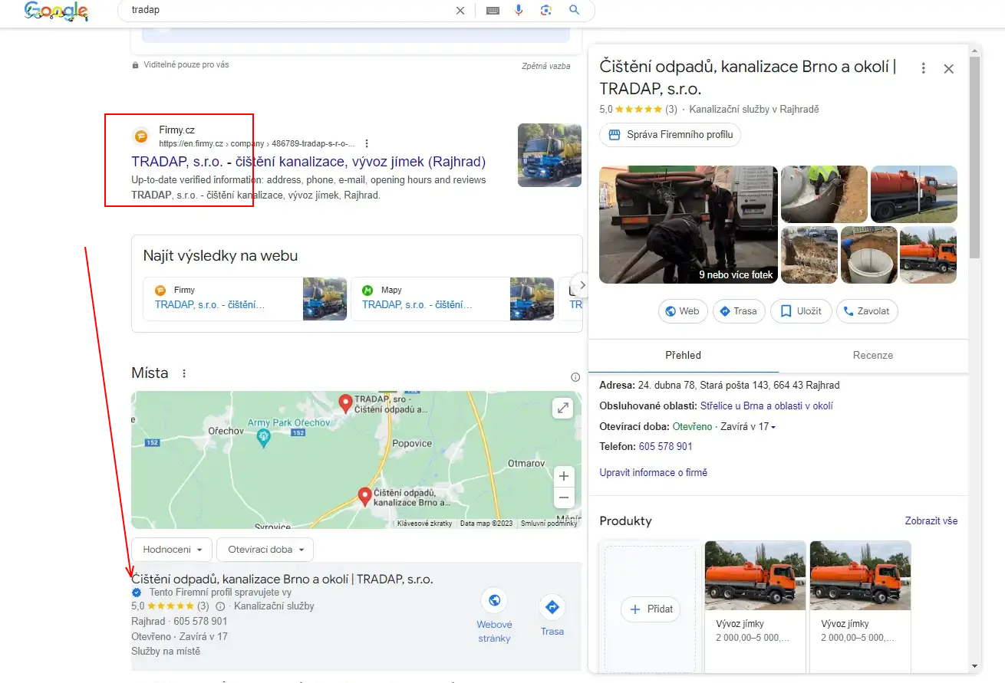Click Zpětná vazba feedback link
Viewport: 1005px width, 683px height.
546,66
